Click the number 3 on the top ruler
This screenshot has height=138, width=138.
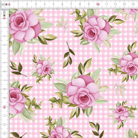tap(36, 4)
